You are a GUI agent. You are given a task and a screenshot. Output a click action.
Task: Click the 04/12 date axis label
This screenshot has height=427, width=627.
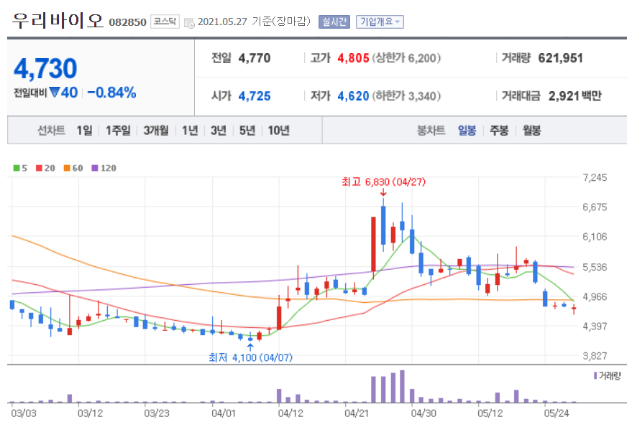pyautogui.click(x=290, y=413)
